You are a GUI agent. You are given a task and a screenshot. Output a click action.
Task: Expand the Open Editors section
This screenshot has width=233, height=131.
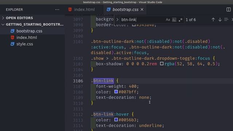coord(32,18)
